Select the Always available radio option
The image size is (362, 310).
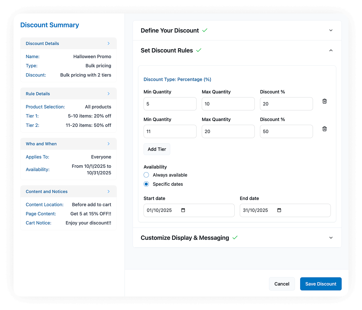(146, 175)
